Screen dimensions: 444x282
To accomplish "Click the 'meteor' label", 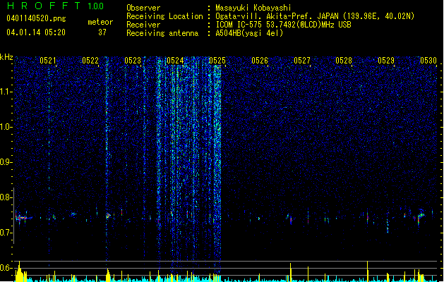I will pyautogui.click(x=100, y=22).
